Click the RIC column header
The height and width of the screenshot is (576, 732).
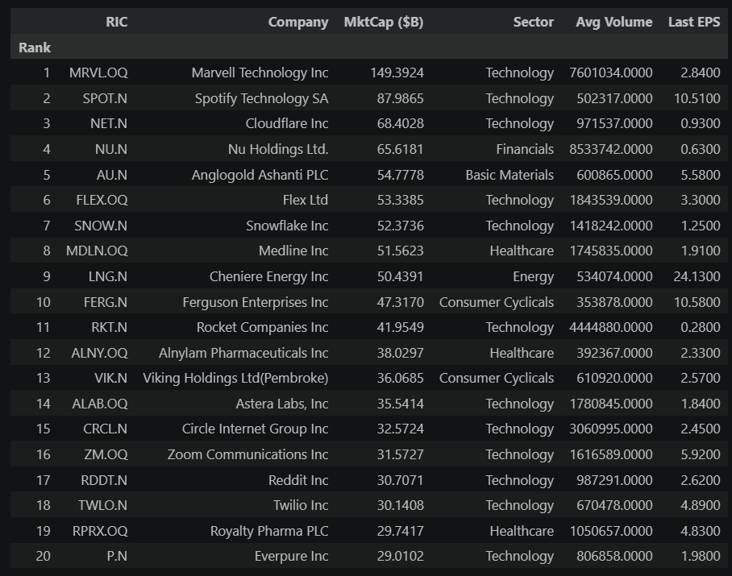[x=116, y=22]
